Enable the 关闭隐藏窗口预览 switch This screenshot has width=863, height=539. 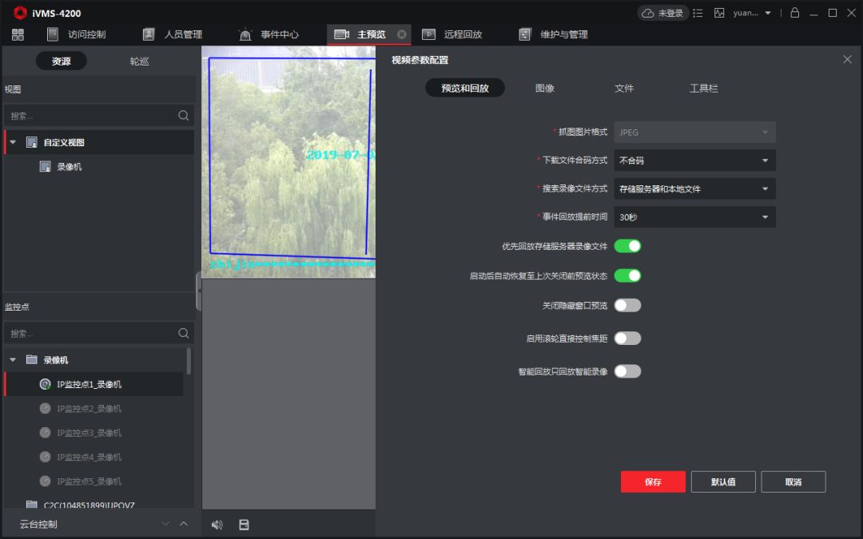627,305
